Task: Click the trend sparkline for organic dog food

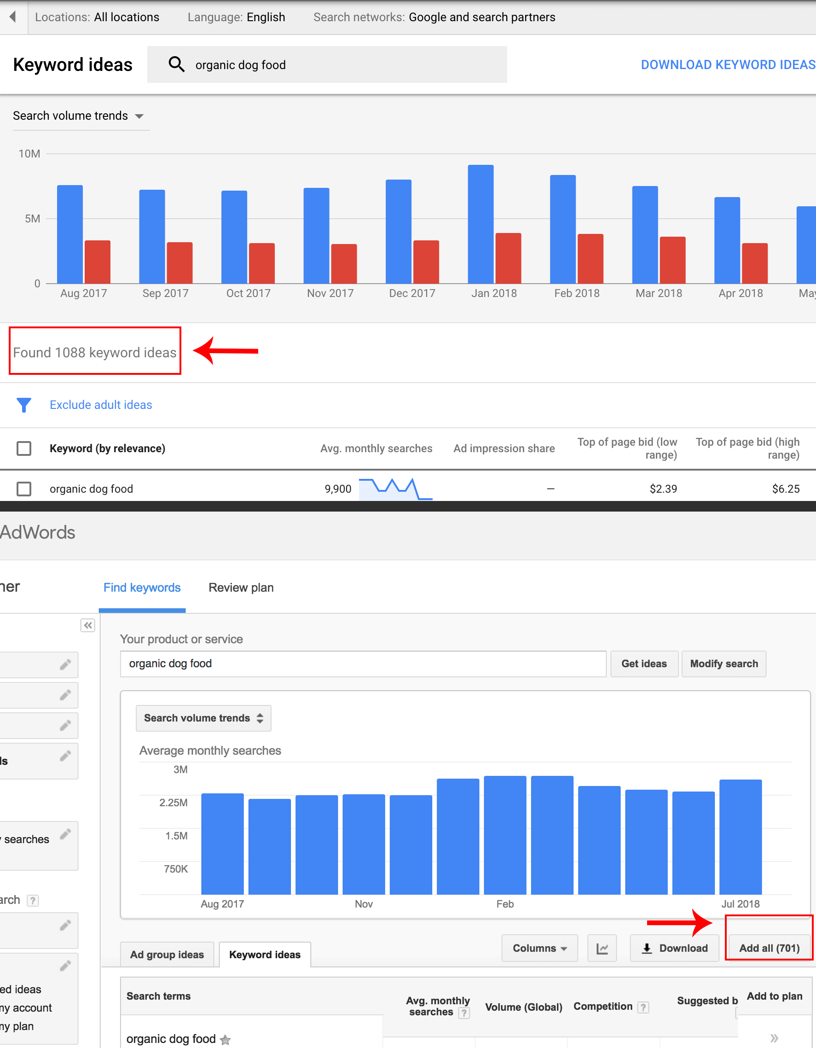Action: pyautogui.click(x=396, y=489)
